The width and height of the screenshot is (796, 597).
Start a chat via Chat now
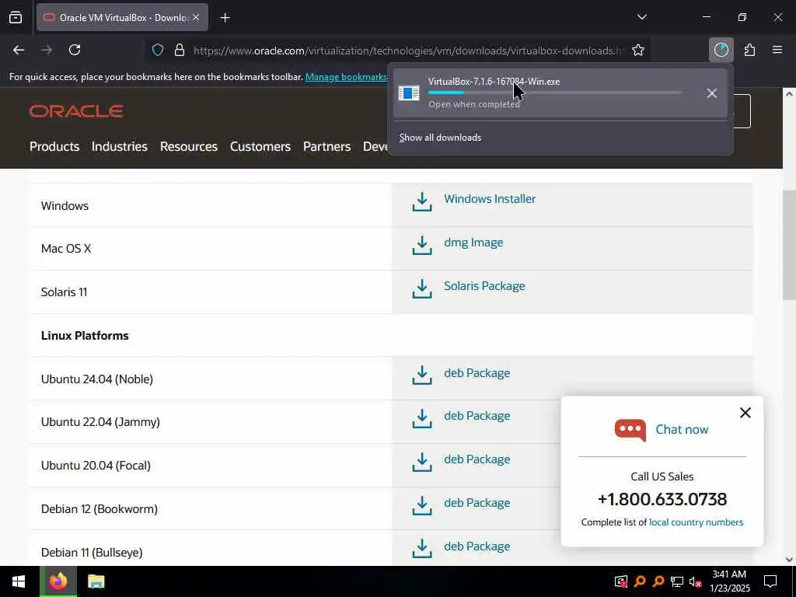tap(682, 429)
